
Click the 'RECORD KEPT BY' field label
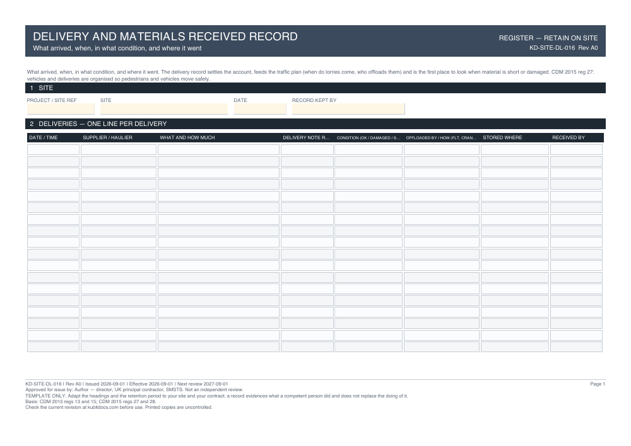pos(314,100)
